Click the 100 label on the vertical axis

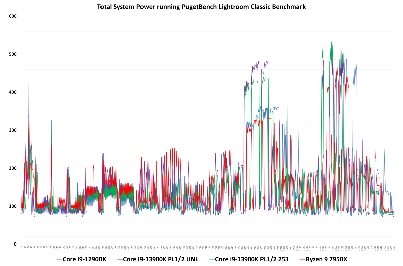pyautogui.click(x=12, y=206)
